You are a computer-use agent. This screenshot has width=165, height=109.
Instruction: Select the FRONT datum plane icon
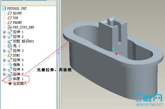10,23
